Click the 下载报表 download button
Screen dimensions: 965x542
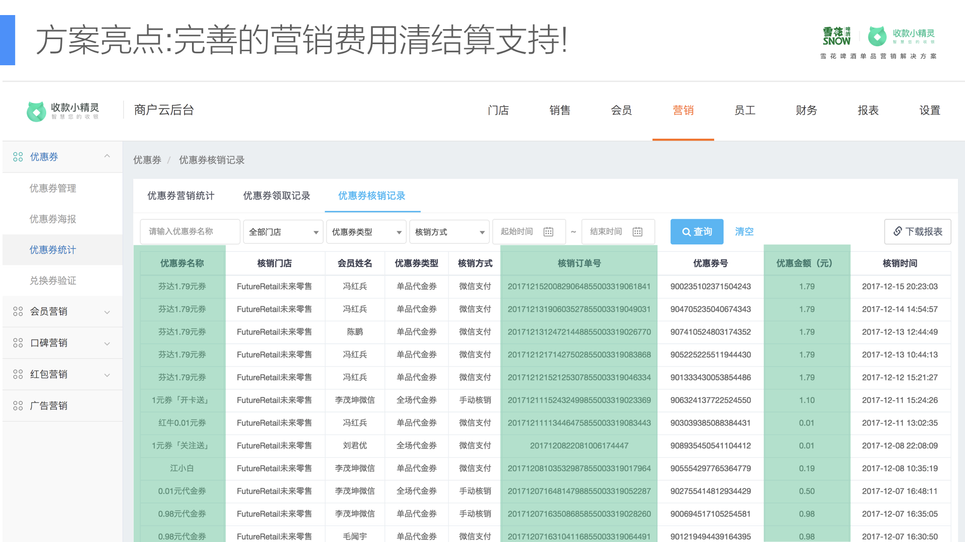tap(918, 232)
